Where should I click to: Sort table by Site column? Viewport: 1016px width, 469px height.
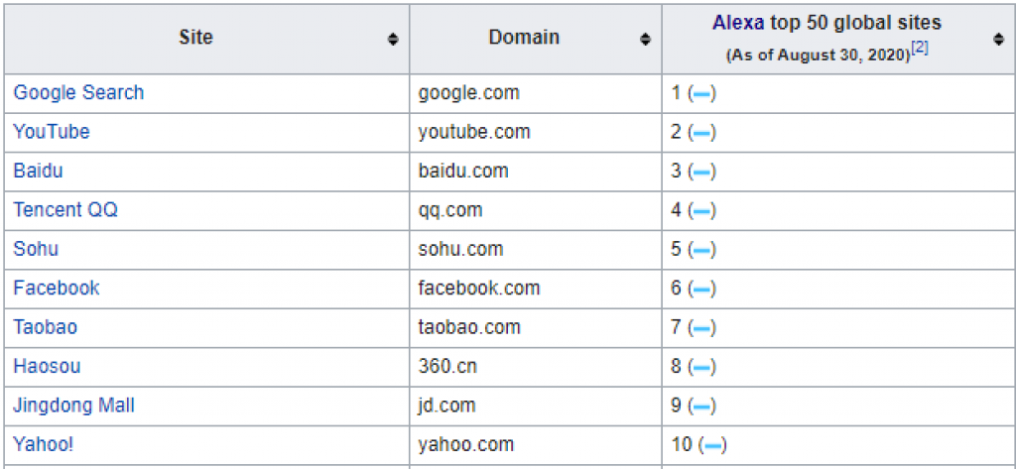coord(393,40)
